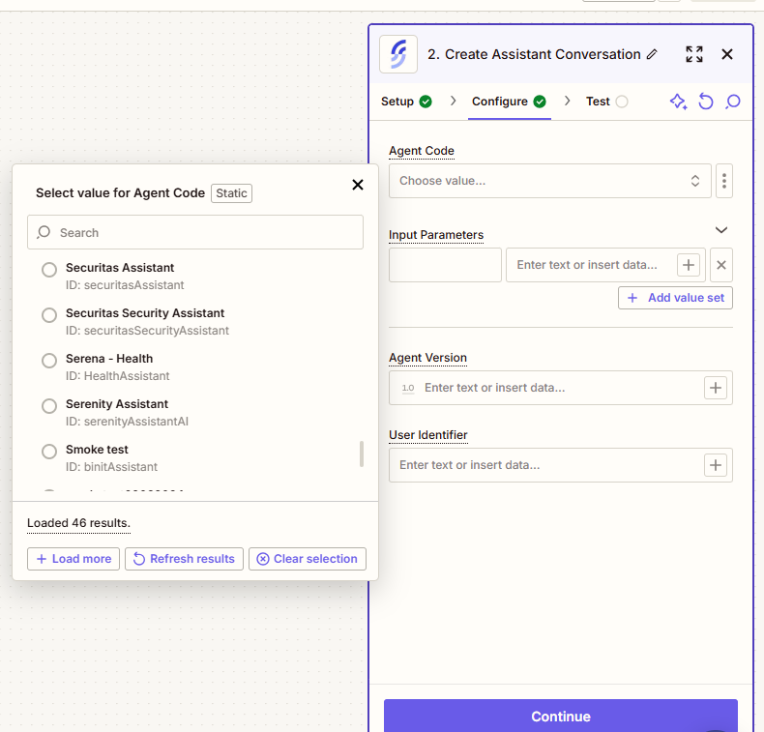Close the Create Assistant Conversation panel
Viewport: 764px width, 732px height.
point(727,54)
